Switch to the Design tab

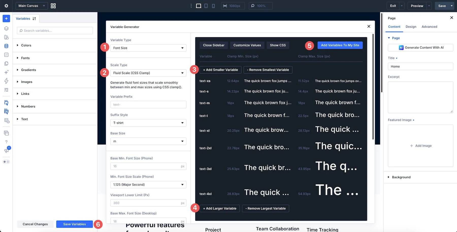click(x=411, y=27)
